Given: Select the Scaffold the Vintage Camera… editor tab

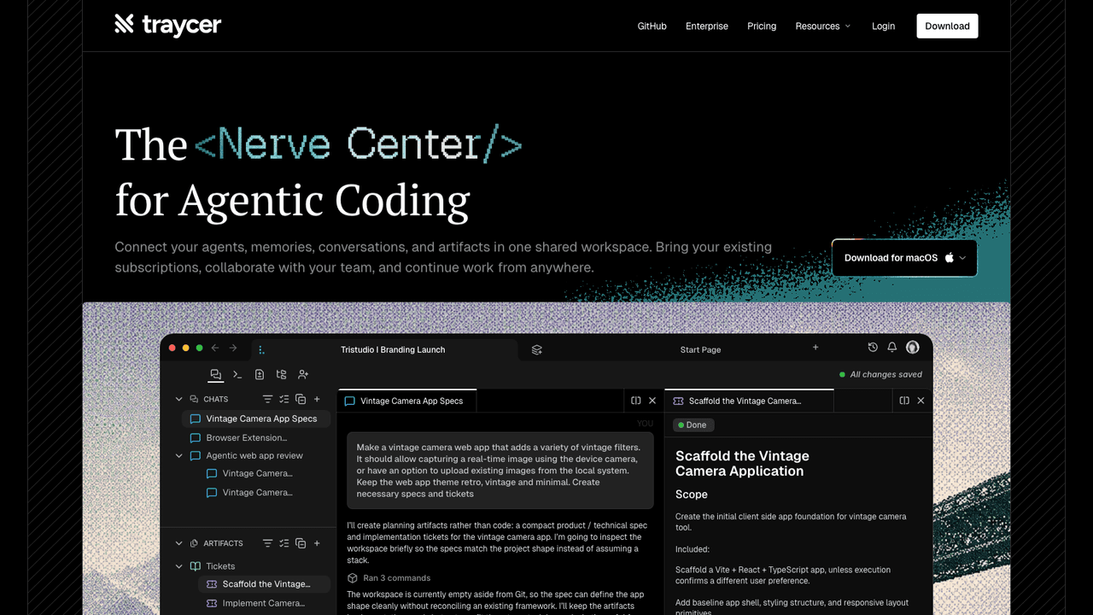Looking at the screenshot, I should click(749, 401).
